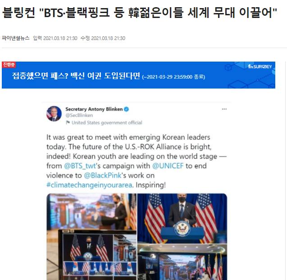The height and width of the screenshot is (280, 287).
Task: Open the bottom-right conference room photo
Action: (x=182, y=262)
